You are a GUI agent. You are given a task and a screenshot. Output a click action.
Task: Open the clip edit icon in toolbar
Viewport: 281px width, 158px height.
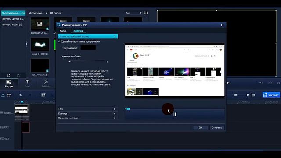coord(43,95)
